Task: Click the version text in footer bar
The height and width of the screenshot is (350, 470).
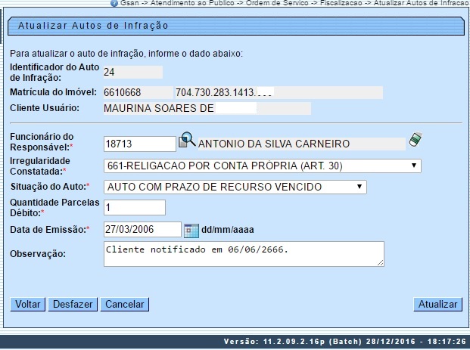Action: 344,342
